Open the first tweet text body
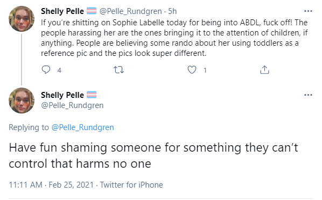The width and height of the screenshot is (322, 200). click(x=174, y=38)
